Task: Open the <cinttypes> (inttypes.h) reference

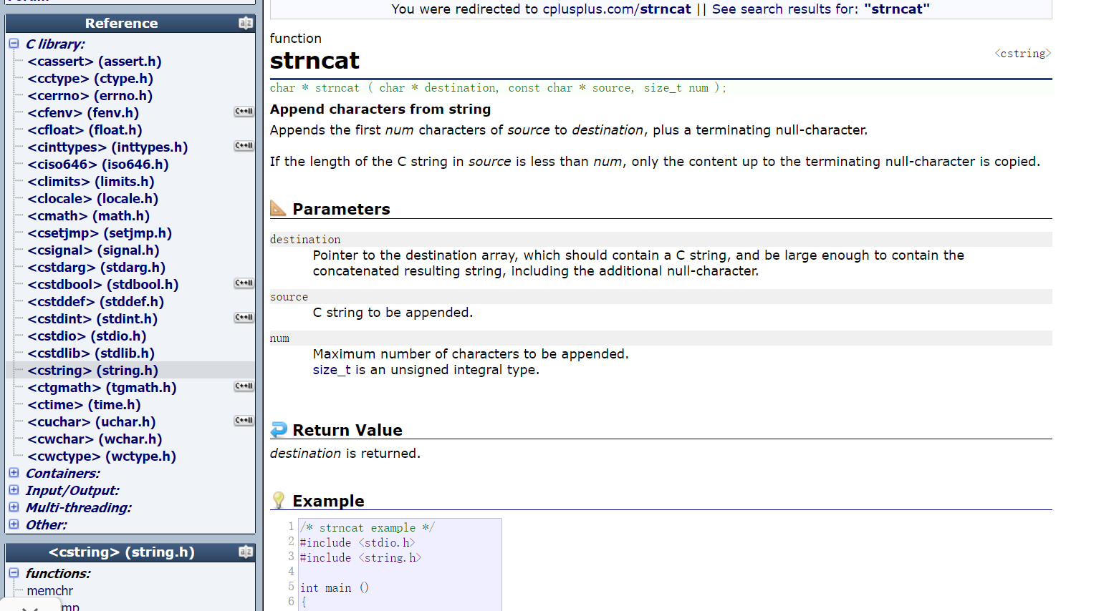Action: tap(107, 147)
